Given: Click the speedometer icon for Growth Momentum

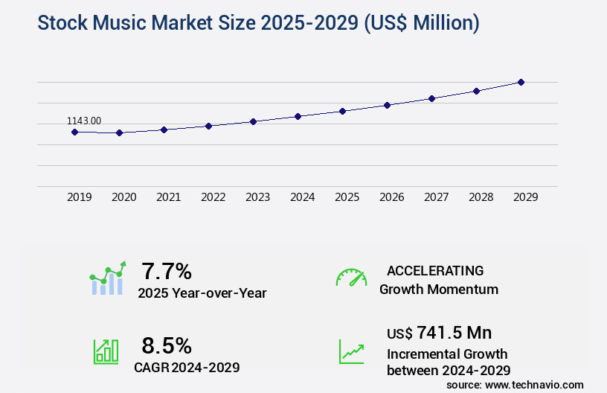Looking at the screenshot, I should point(351,278).
